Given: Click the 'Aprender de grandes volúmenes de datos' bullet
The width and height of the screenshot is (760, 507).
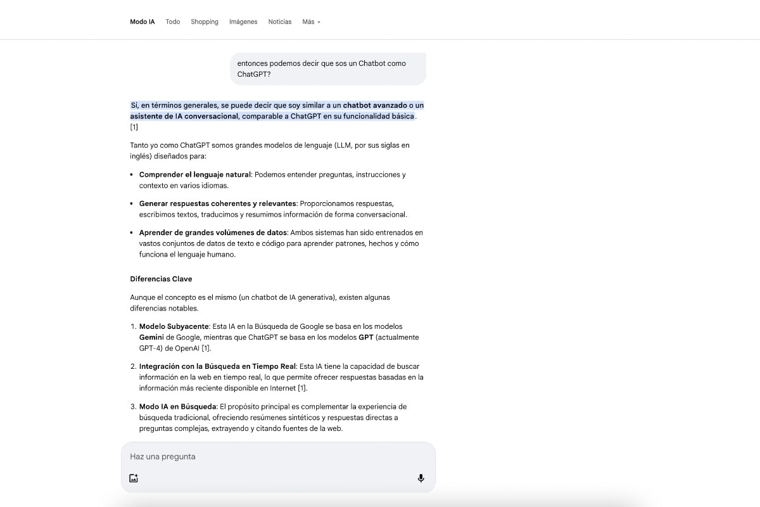Looking at the screenshot, I should point(213,233).
